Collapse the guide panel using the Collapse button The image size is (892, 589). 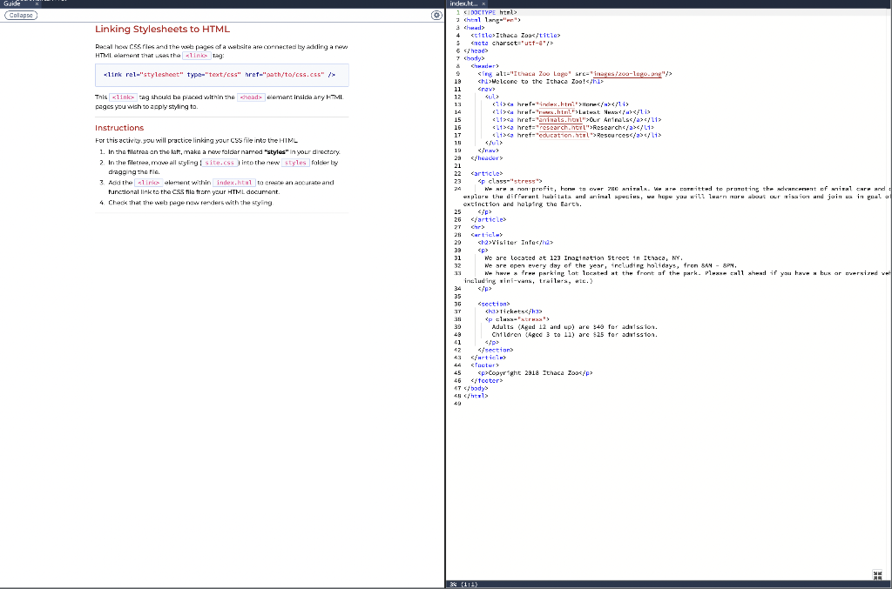click(x=20, y=15)
